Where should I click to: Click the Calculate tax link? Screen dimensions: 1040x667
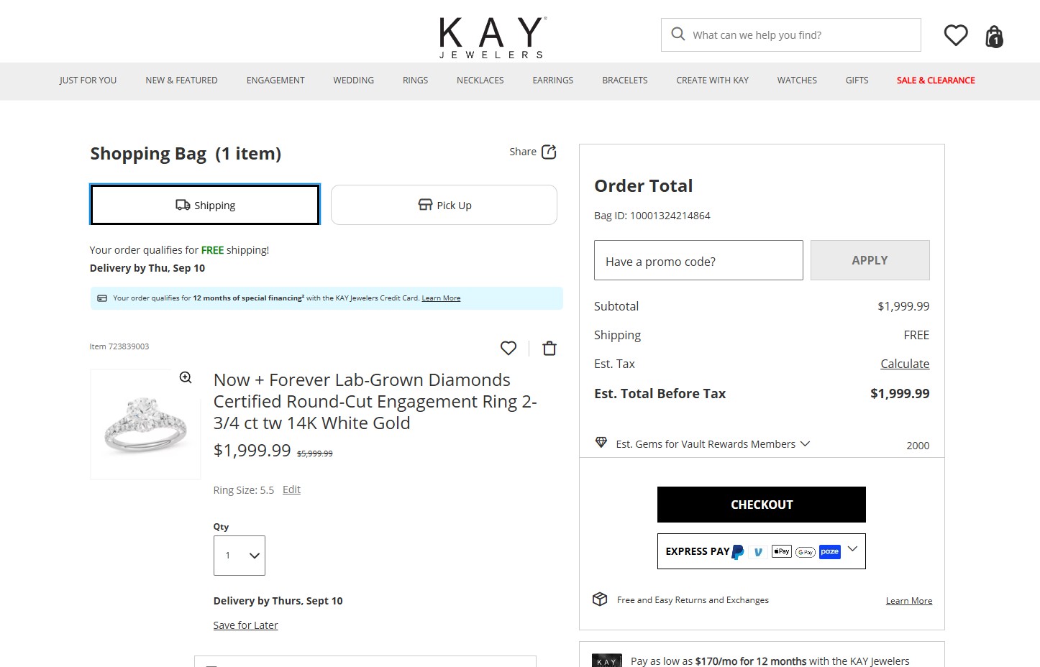tap(905, 364)
